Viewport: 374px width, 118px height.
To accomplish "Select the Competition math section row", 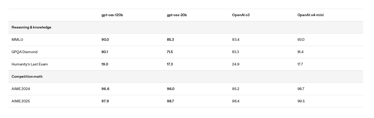I will (186, 77).
